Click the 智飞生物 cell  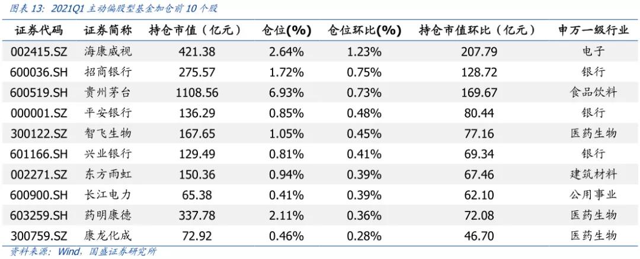(108, 133)
